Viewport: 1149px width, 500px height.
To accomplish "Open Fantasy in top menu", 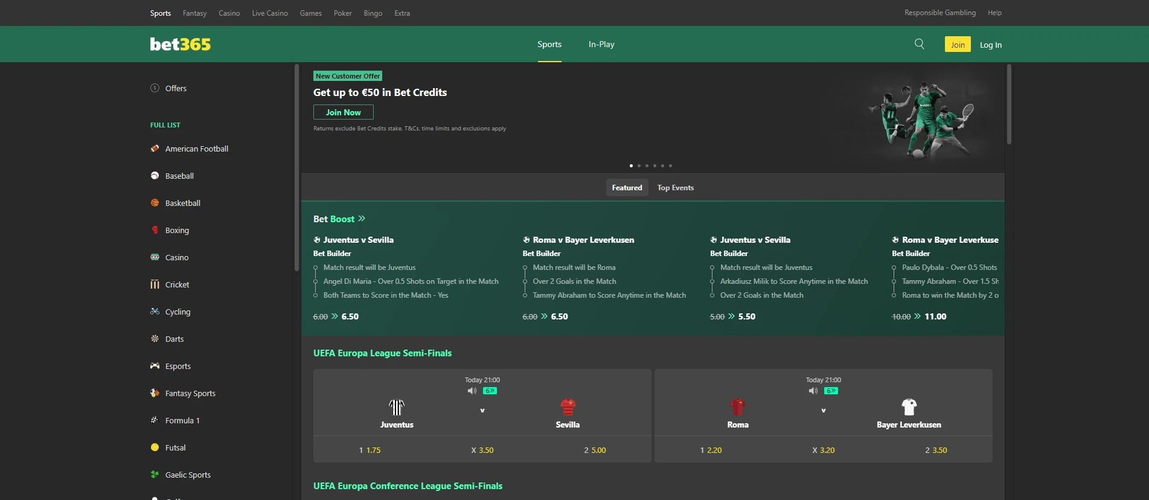I will pyautogui.click(x=194, y=13).
